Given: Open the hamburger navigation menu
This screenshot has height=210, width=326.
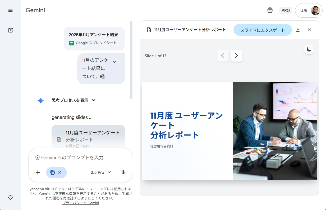Looking at the screenshot, I should pyautogui.click(x=11, y=10).
